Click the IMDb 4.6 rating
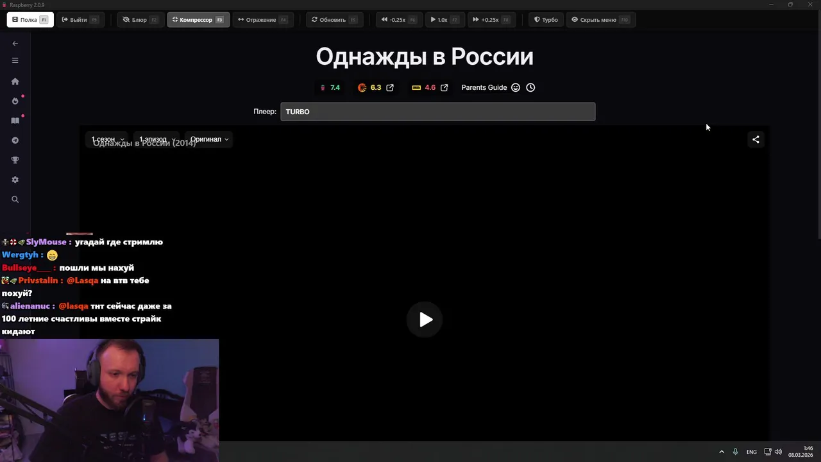 point(424,88)
